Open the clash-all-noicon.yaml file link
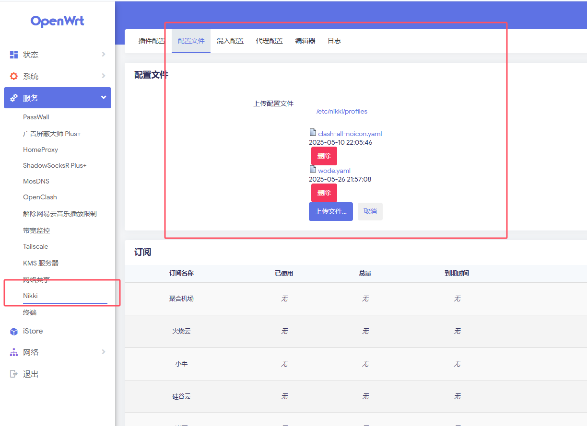The image size is (587, 426). pos(350,134)
